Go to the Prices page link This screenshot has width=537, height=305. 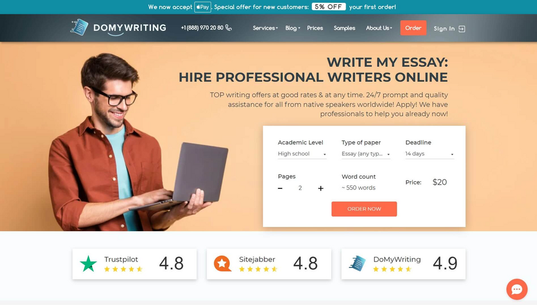pos(314,28)
